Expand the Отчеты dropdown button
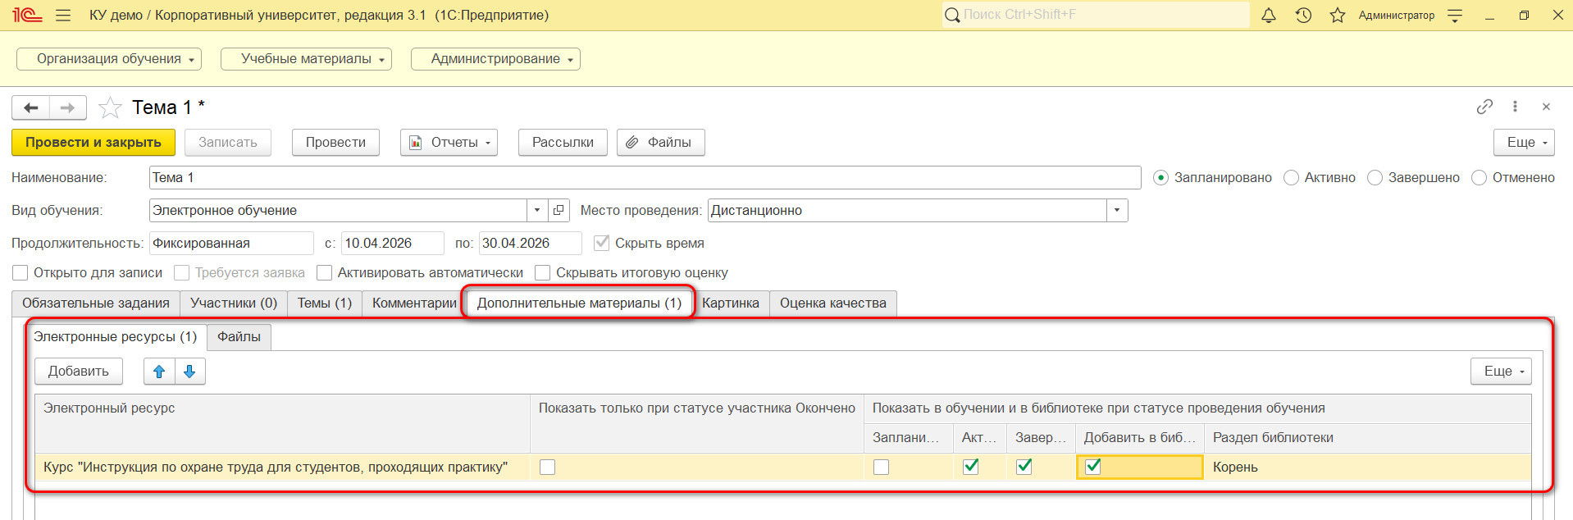Image resolution: width=1573 pixels, height=520 pixels. [449, 143]
